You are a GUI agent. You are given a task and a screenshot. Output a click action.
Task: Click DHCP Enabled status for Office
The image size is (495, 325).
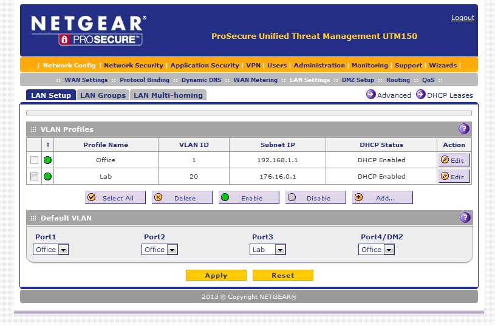381,160
